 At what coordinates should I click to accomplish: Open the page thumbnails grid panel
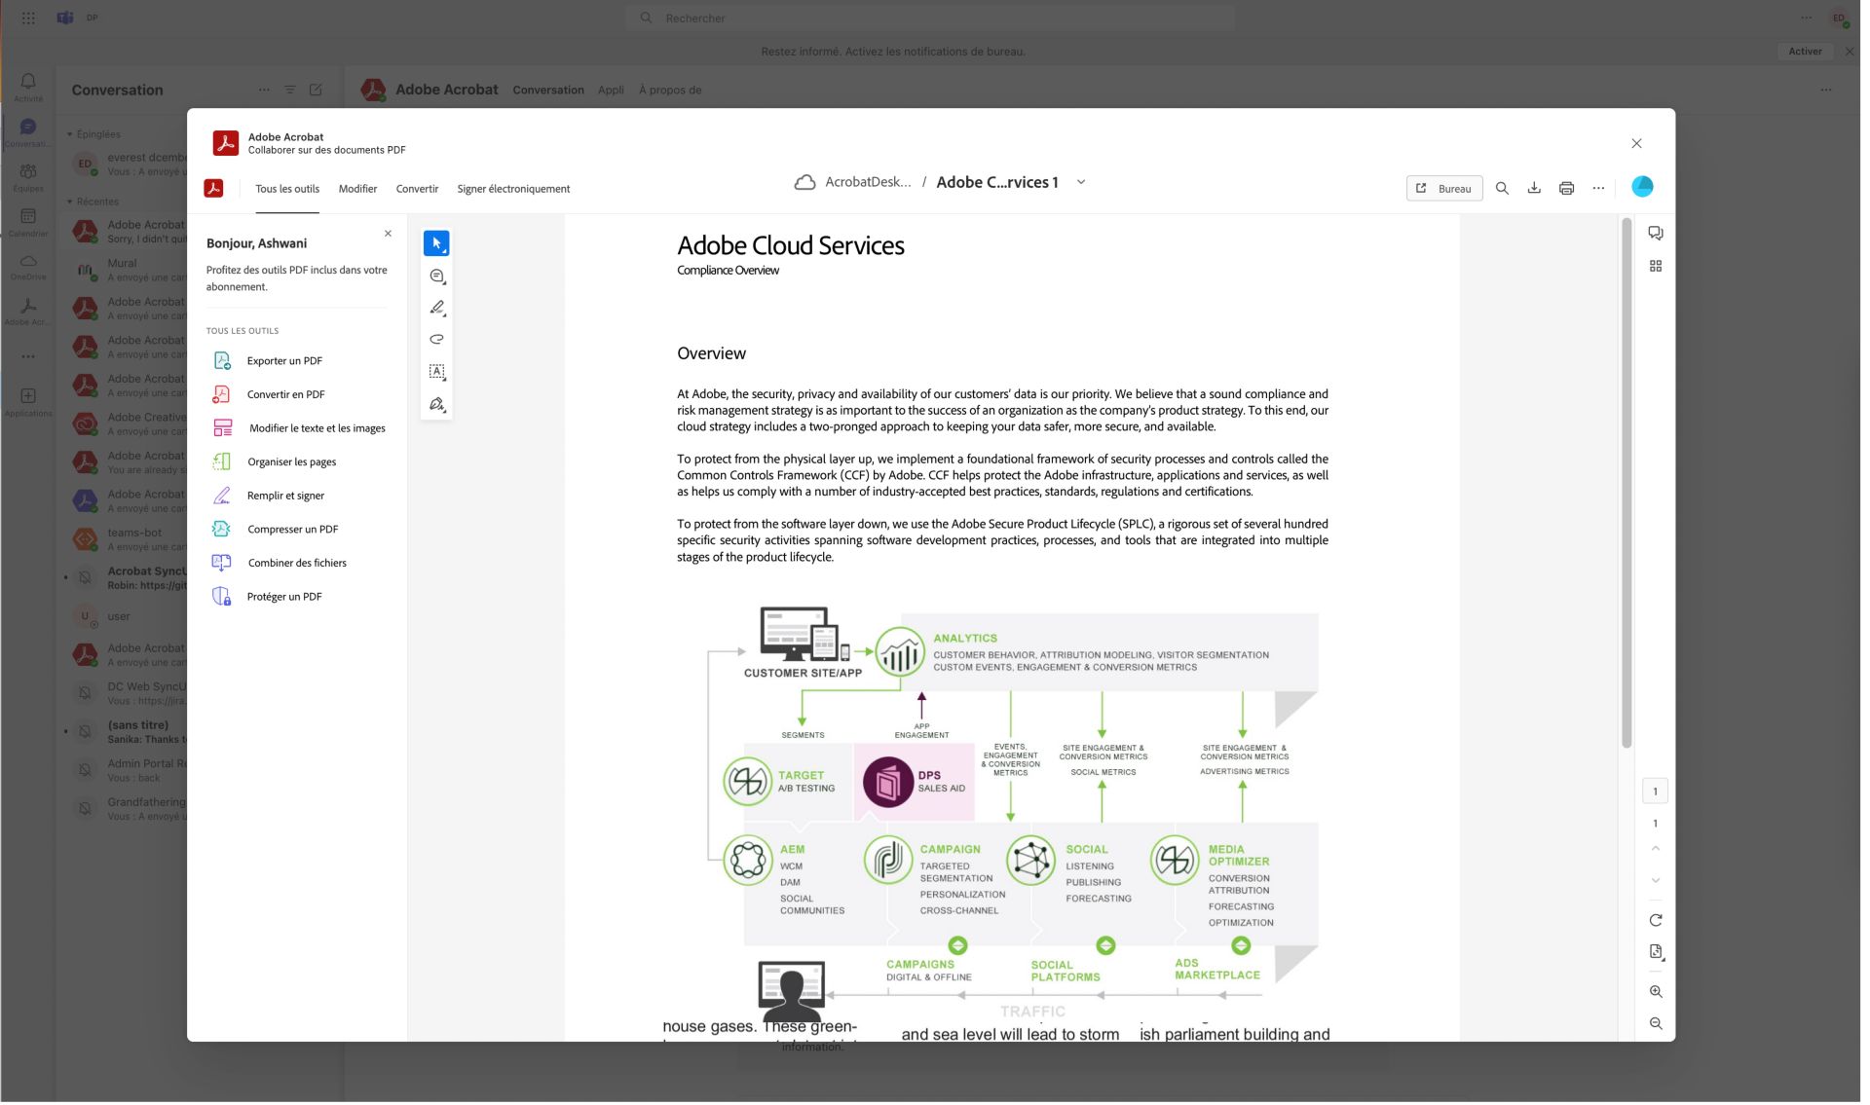point(1655,267)
